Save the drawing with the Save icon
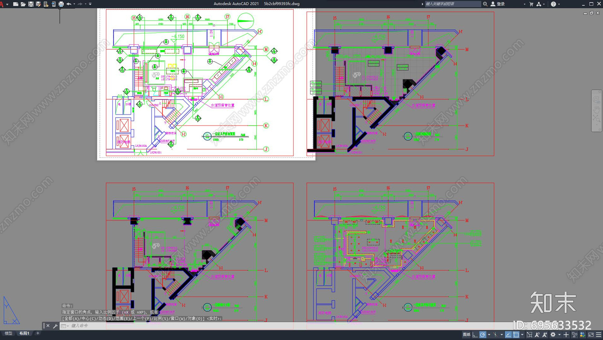Viewport: 603px width, 340px height. 31,4
